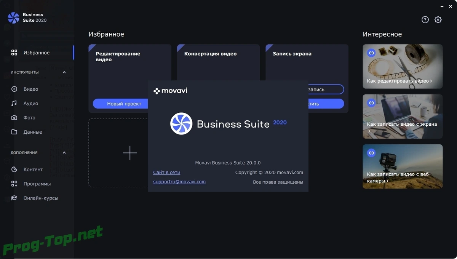457x259 pixels.
Task: Click the Copyright © 2020 movavi.com text
Action: coord(269,173)
